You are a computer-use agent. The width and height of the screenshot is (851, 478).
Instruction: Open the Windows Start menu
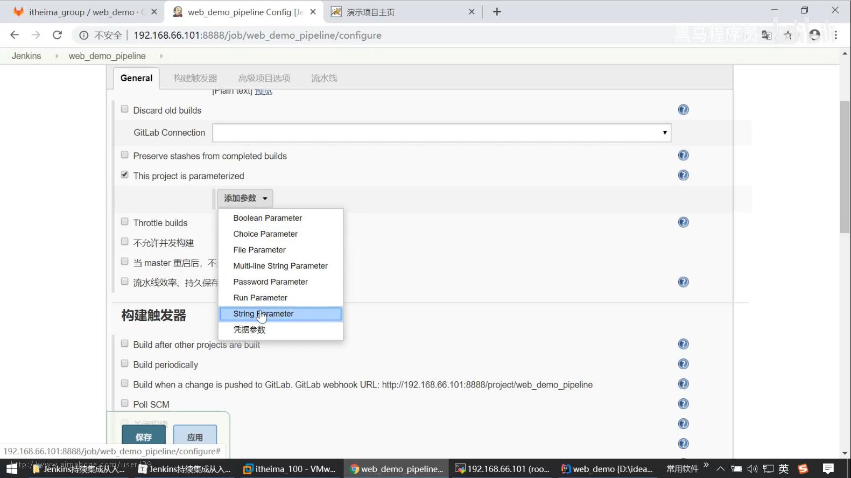(11, 469)
